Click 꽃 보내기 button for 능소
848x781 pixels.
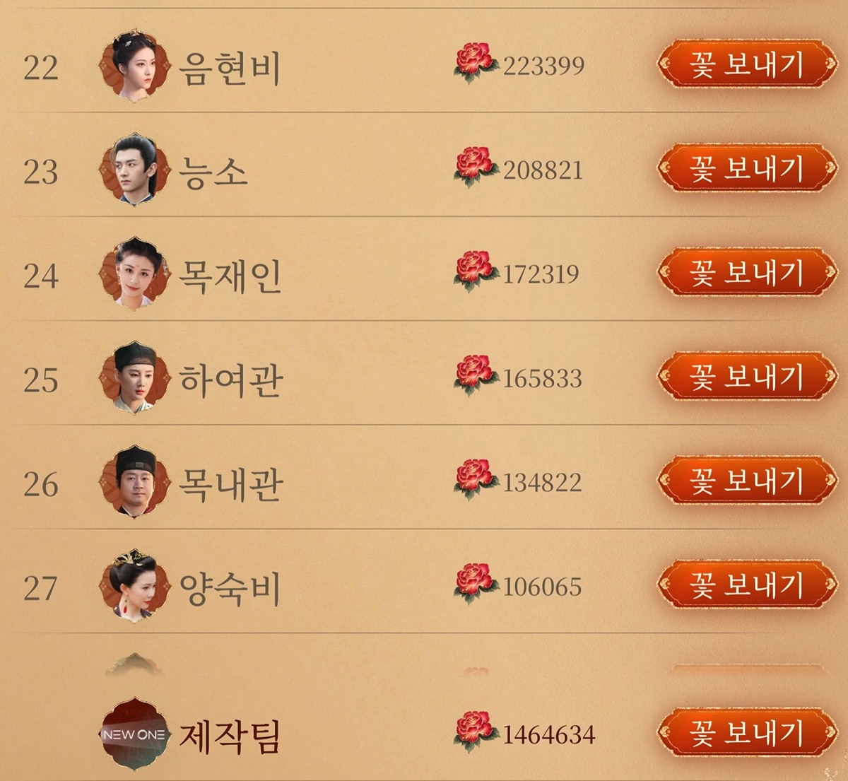[x=748, y=168]
